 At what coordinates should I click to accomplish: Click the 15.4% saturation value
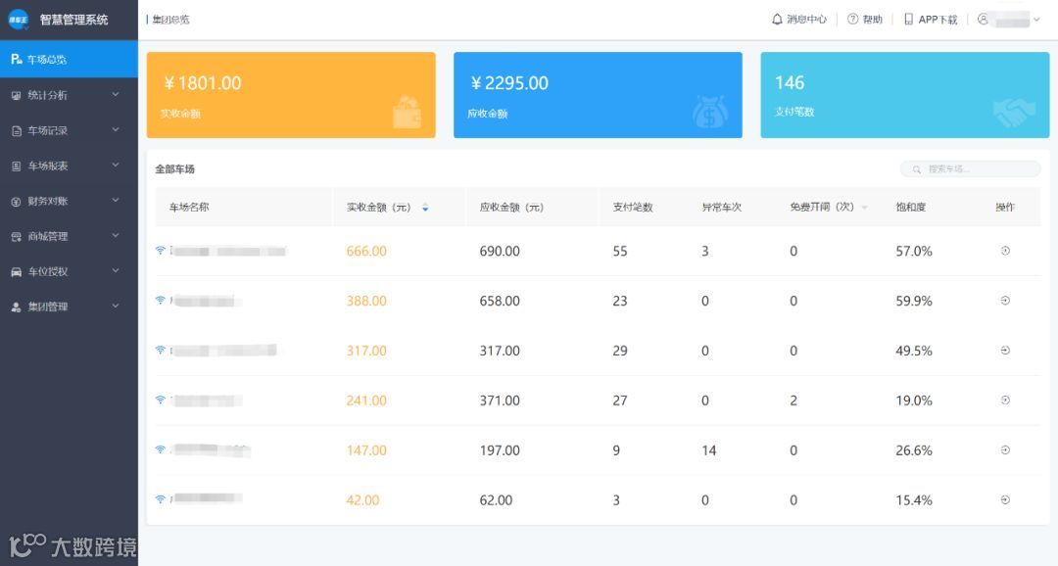point(914,500)
